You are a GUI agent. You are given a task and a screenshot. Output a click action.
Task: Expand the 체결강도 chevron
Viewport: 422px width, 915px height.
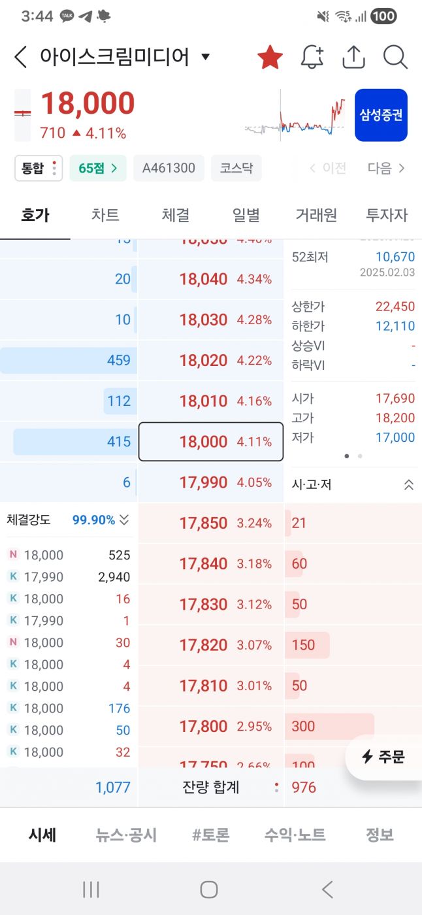click(124, 520)
